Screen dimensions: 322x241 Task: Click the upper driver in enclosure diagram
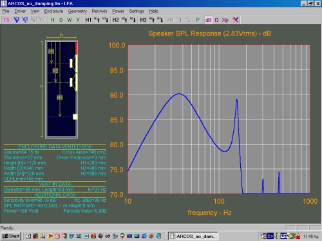73,64
